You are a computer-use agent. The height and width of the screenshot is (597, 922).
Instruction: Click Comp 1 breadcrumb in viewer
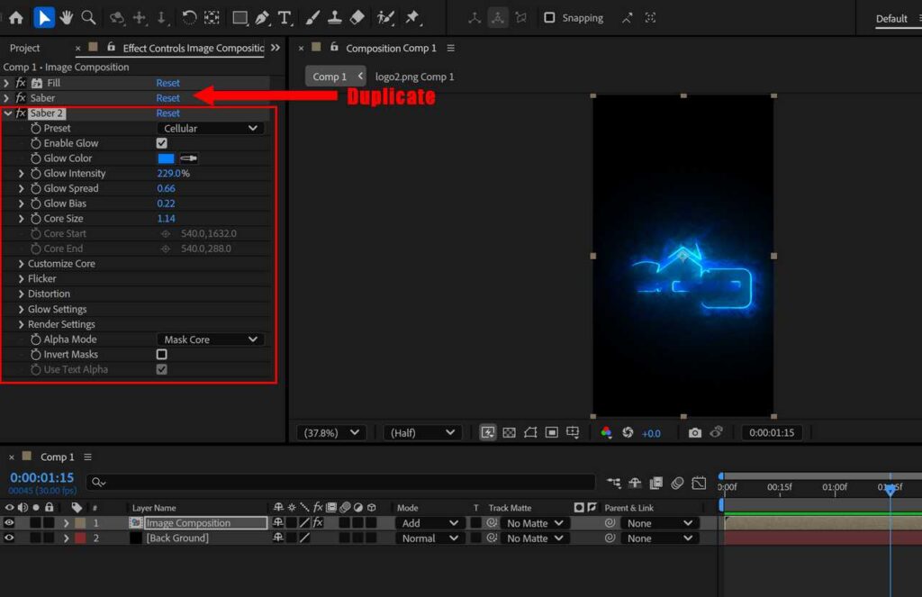[x=330, y=77]
